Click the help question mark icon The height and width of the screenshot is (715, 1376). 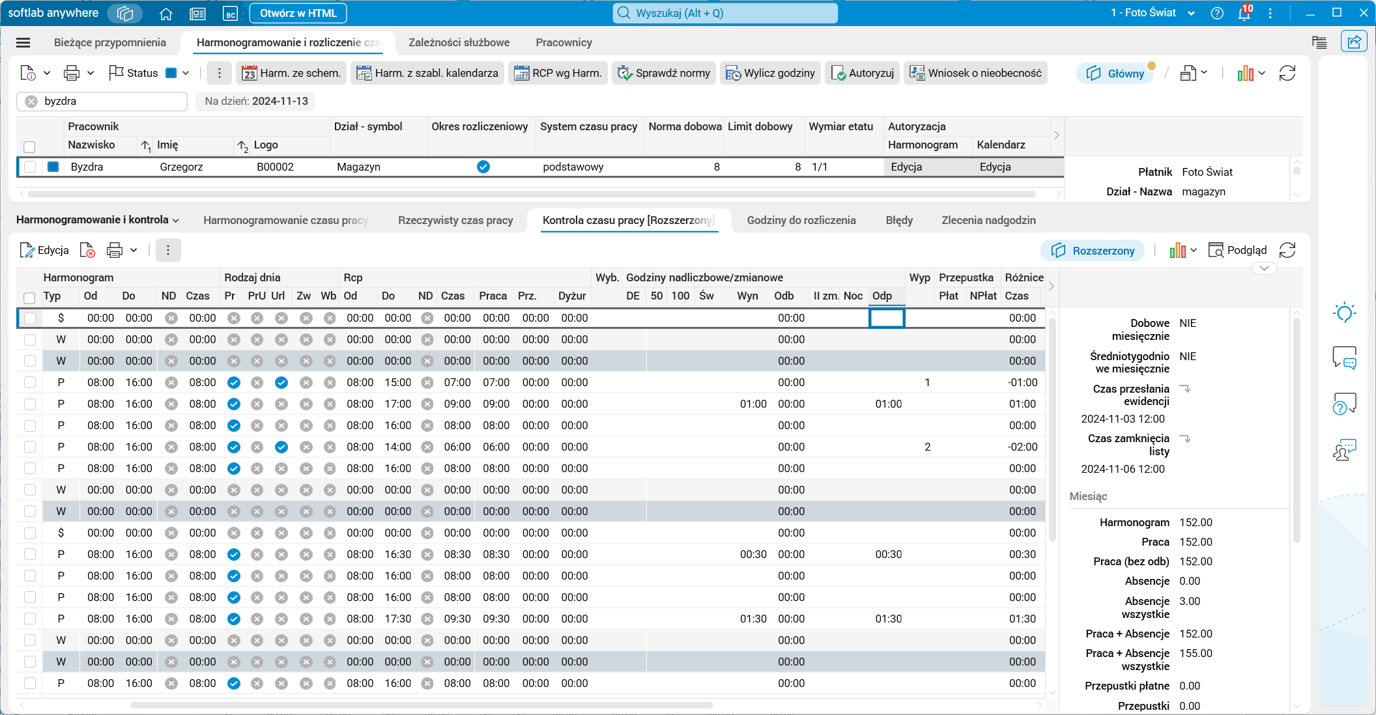[x=1216, y=13]
